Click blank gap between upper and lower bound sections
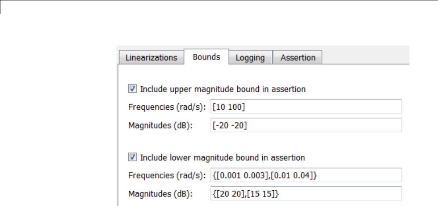438x206 pixels. point(264,141)
